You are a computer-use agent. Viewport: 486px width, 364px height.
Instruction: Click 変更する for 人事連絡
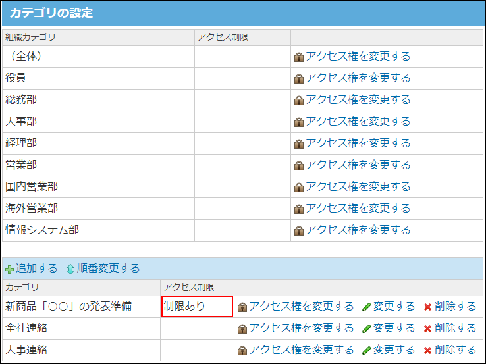pyautogui.click(x=394, y=350)
